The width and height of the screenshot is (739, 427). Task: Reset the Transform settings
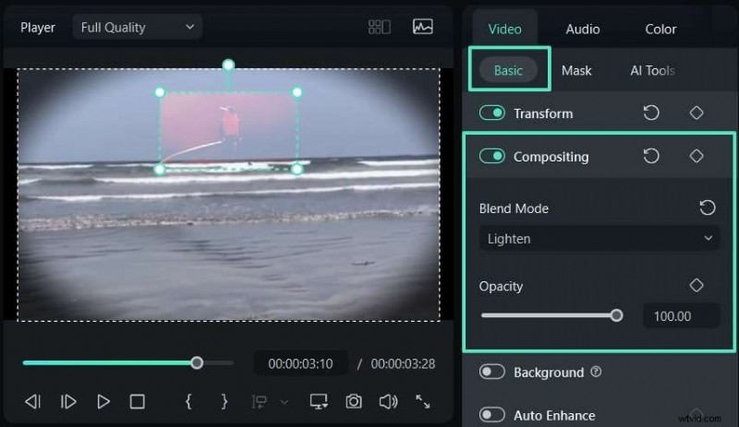651,113
